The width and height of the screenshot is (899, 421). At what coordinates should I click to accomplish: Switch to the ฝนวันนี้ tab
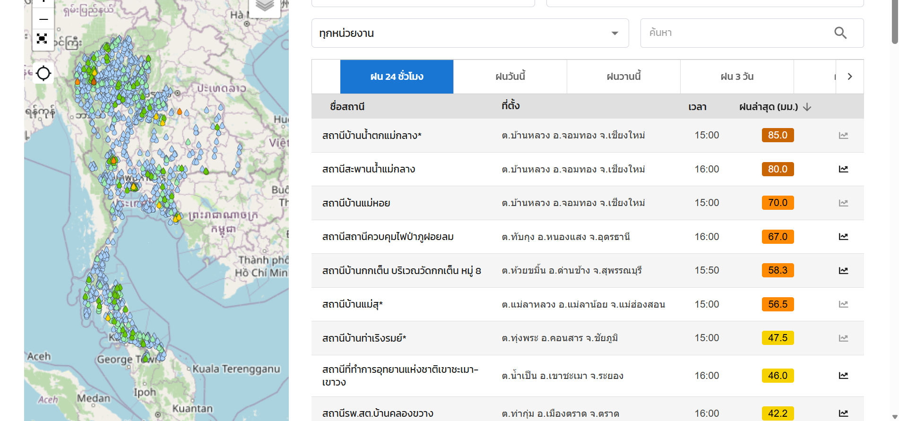click(510, 77)
